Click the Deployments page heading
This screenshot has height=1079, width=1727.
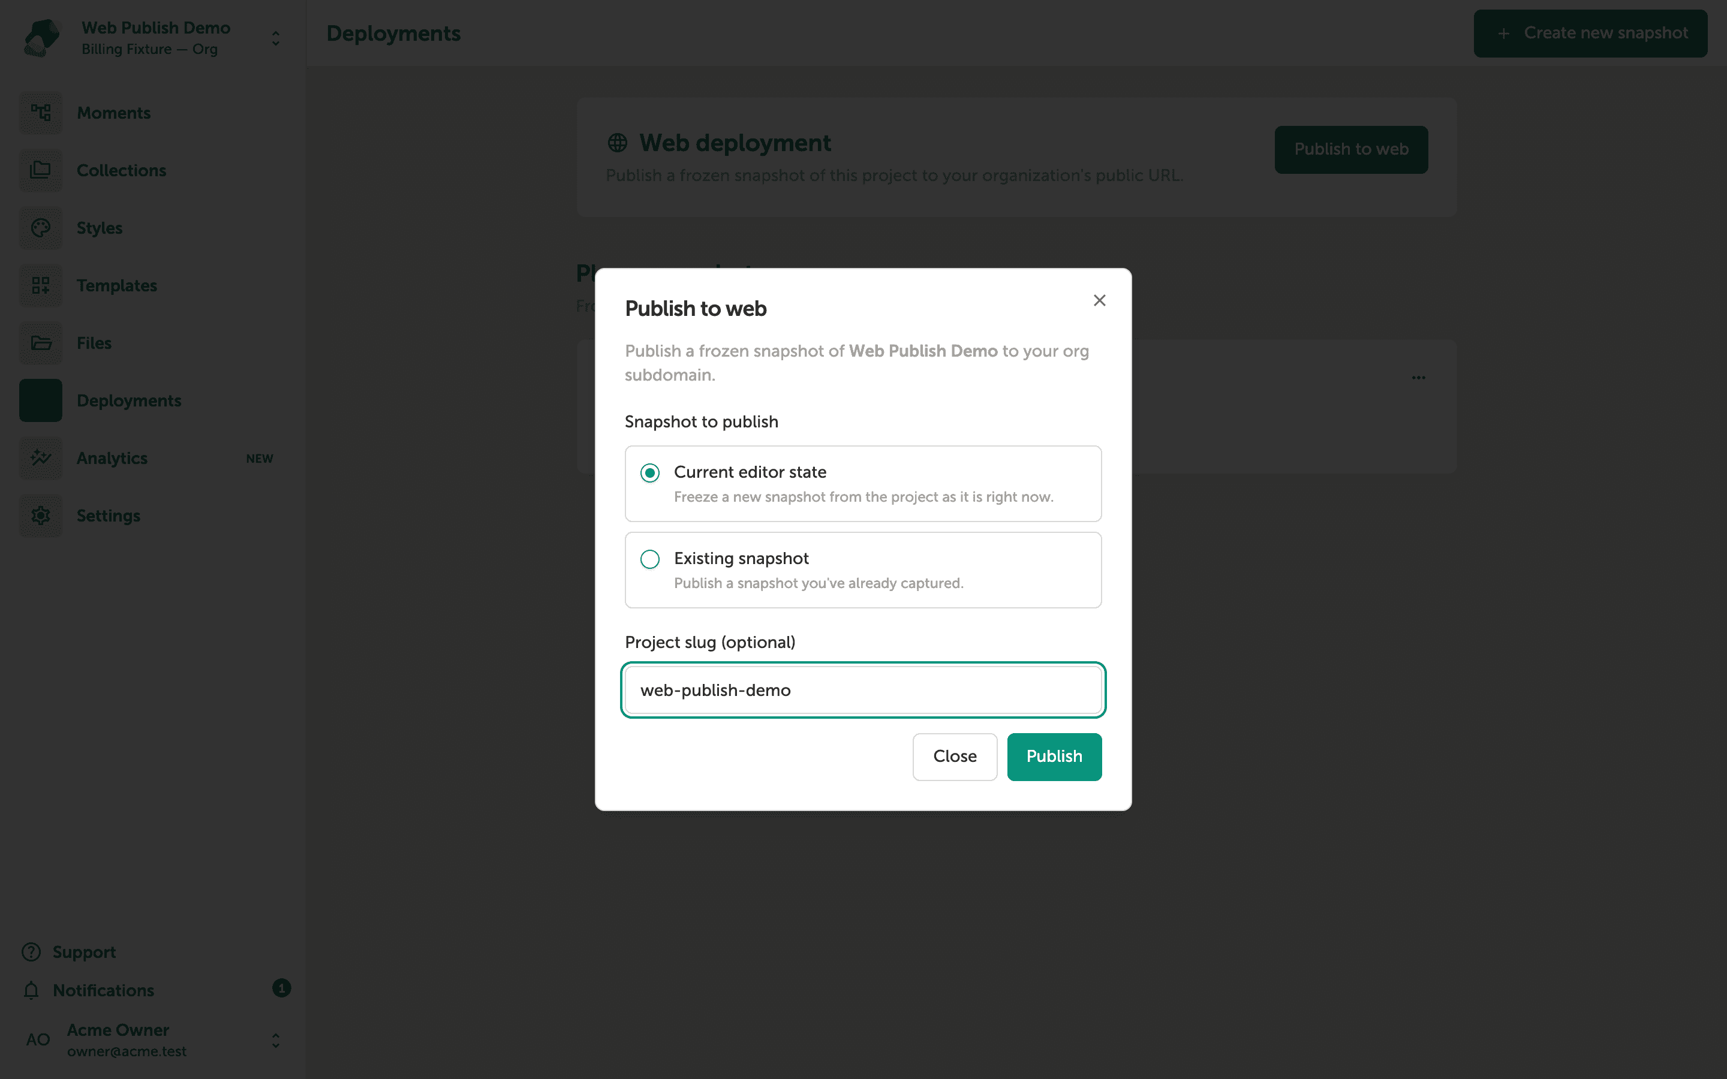coord(393,34)
